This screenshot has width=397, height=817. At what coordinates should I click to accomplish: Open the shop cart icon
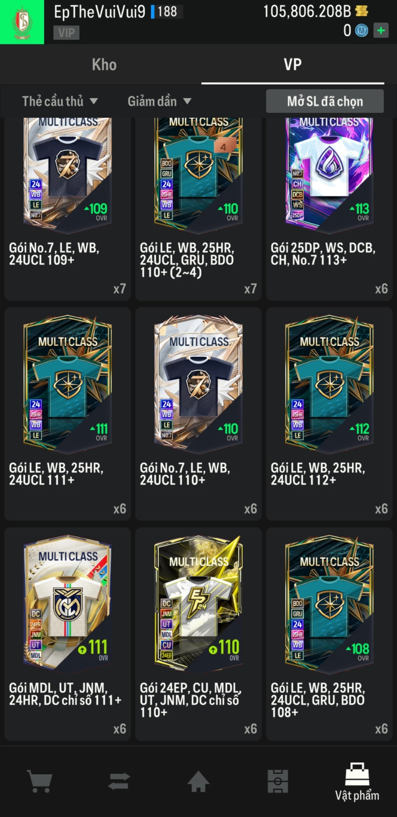click(40, 781)
